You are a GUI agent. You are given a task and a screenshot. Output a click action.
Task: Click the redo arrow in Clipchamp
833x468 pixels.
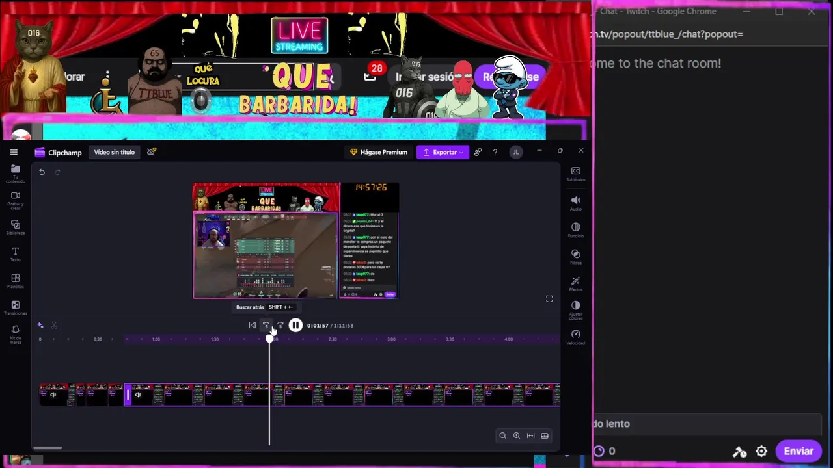point(57,172)
